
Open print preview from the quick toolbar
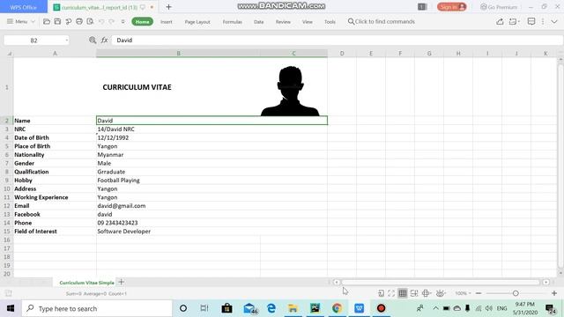[x=90, y=21]
